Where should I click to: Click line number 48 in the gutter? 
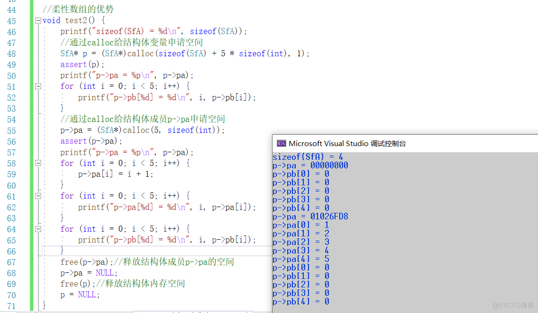(x=11, y=54)
